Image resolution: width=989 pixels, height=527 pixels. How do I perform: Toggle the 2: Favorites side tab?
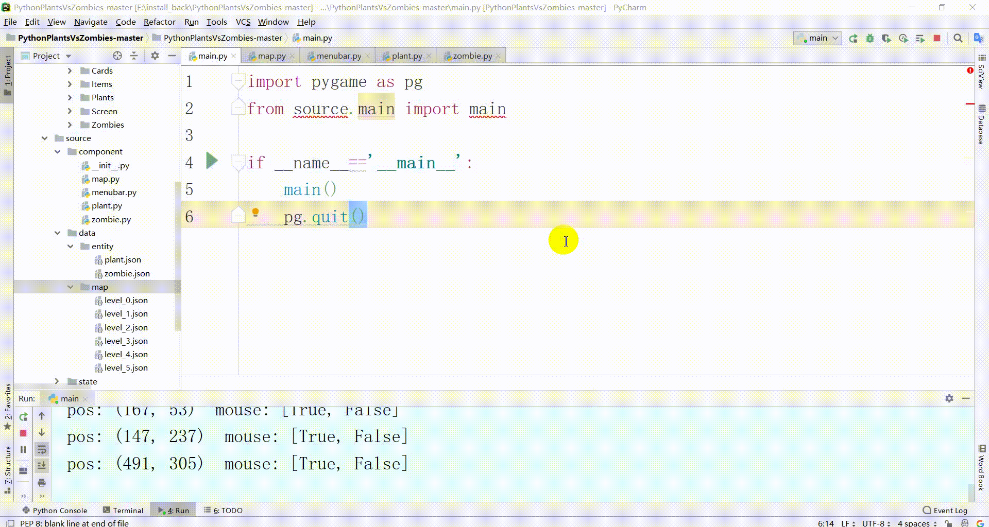7,407
